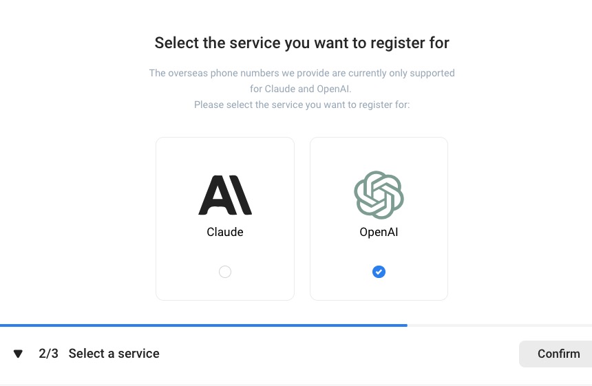Click the blue checkmark under OpenAI

coord(379,272)
